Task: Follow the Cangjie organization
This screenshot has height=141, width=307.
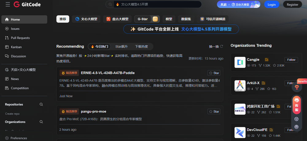Action: pos(291,60)
